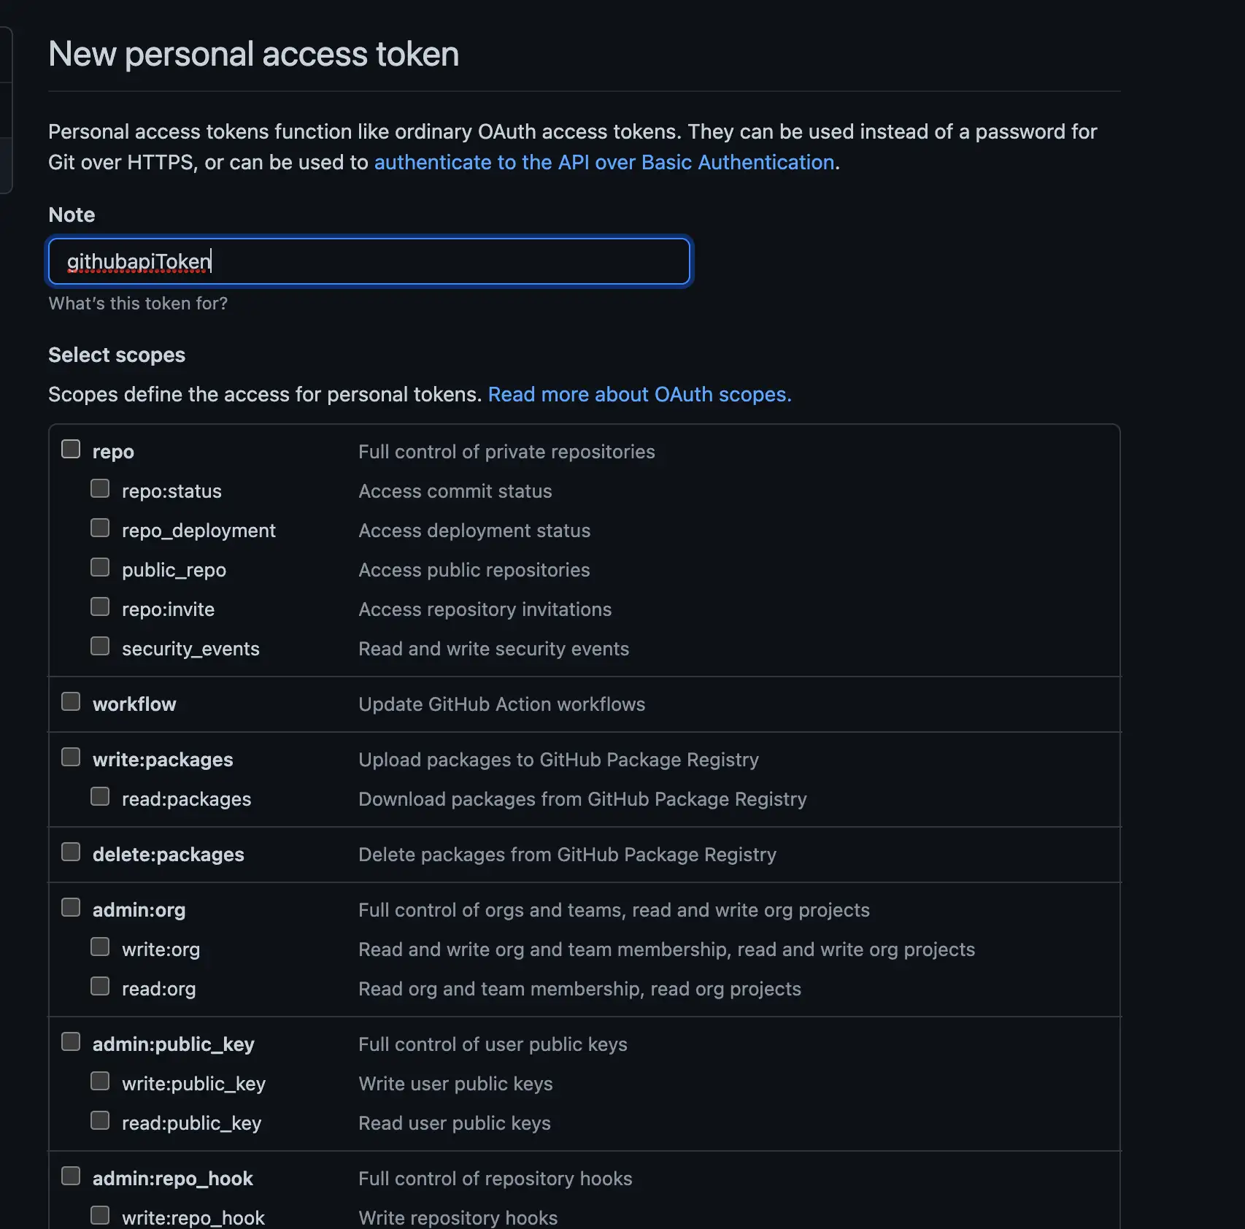Toggle the workflow scope checkbox
Image resolution: width=1245 pixels, height=1229 pixels.
click(x=71, y=701)
